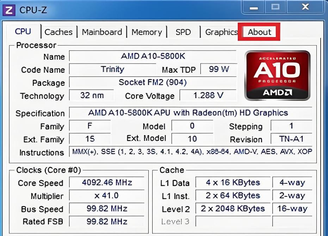
Task: Click the Core Voltage value 1.288 V
Action: 208,96
